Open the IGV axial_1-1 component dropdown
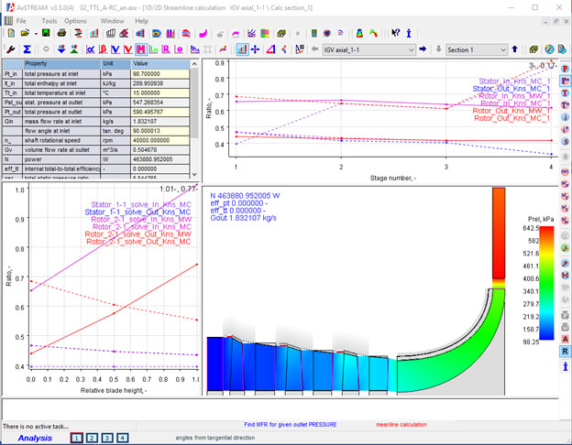The height and width of the screenshot is (445, 572). coord(369,49)
